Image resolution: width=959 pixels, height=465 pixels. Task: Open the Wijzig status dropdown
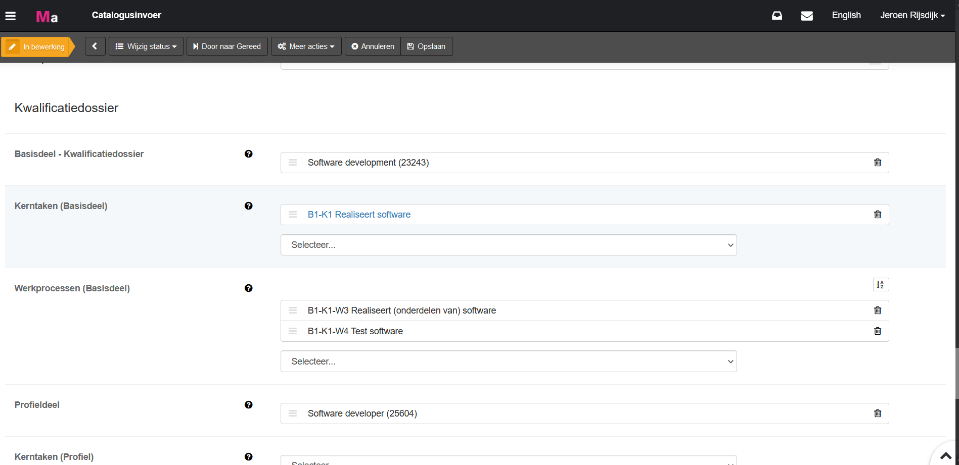tap(146, 46)
